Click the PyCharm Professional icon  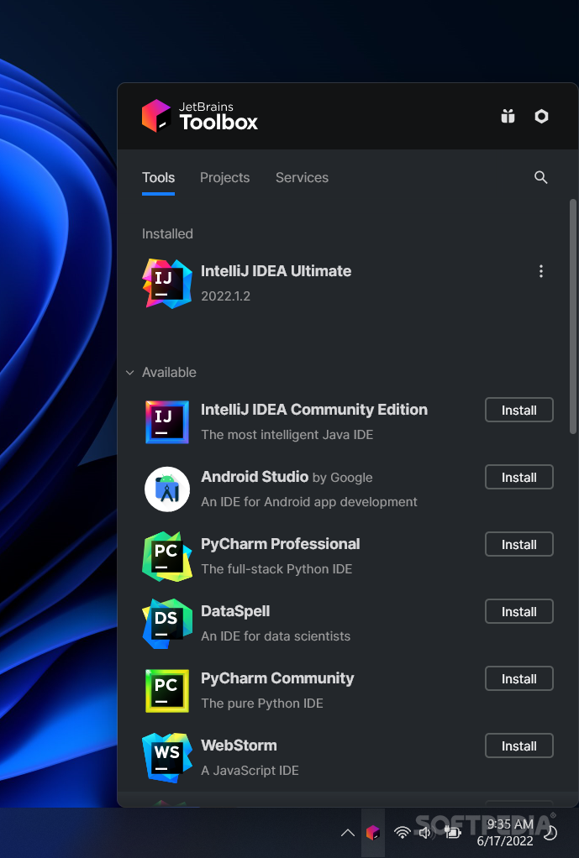tap(167, 557)
